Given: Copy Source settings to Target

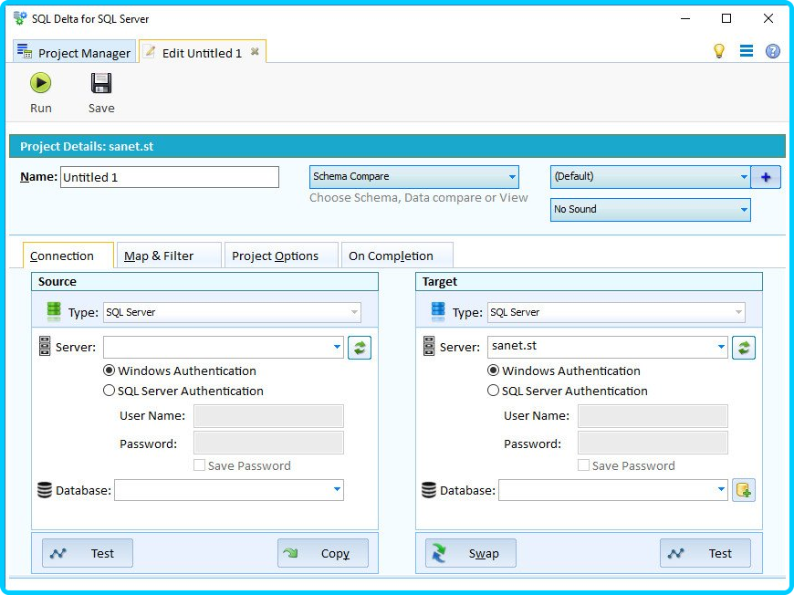Looking at the screenshot, I should (323, 553).
